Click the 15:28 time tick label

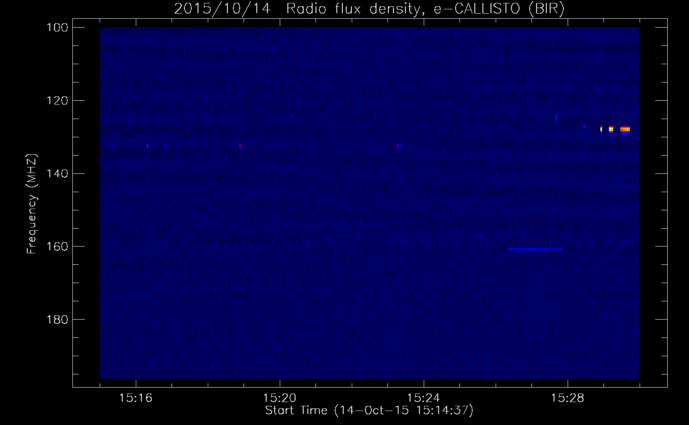point(568,398)
